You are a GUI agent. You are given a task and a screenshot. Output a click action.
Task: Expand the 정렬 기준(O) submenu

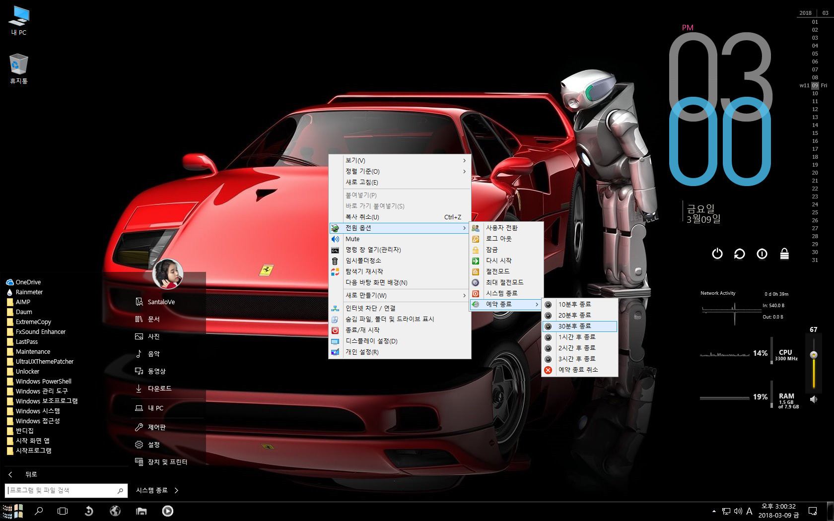click(400, 171)
